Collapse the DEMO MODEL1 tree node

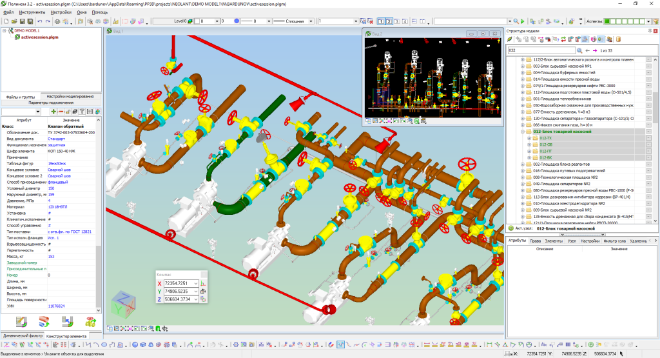coord(5,31)
